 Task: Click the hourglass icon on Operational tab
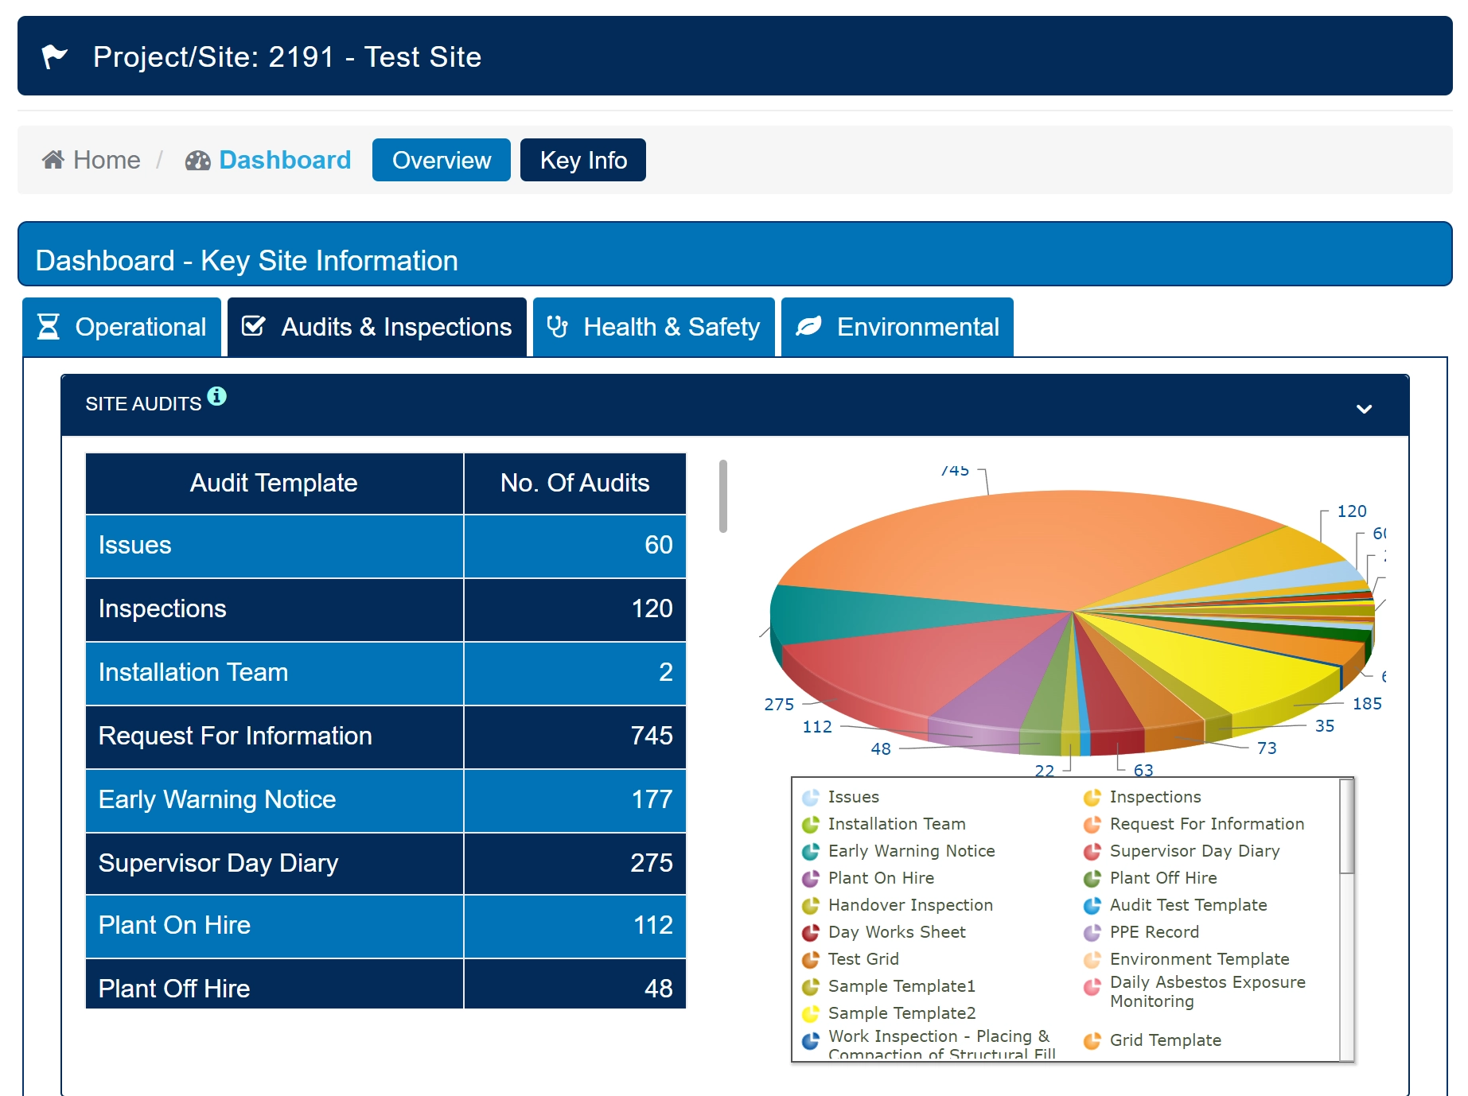[x=49, y=327]
